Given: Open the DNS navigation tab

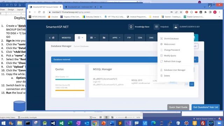Looking at the screenshot, I should [x=151, y=38].
